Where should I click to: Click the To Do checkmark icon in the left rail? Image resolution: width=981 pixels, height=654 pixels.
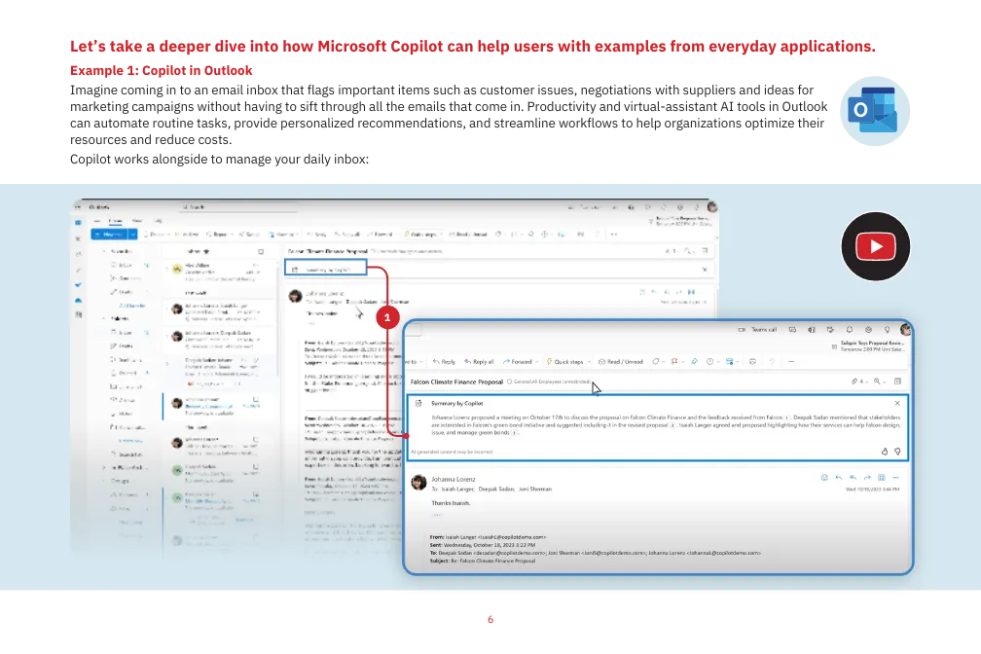(78, 285)
